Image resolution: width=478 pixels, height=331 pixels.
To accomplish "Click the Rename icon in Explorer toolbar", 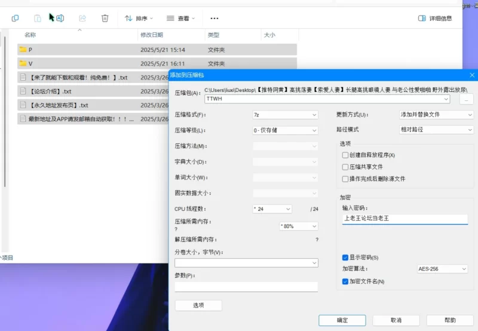I will [x=60, y=19].
